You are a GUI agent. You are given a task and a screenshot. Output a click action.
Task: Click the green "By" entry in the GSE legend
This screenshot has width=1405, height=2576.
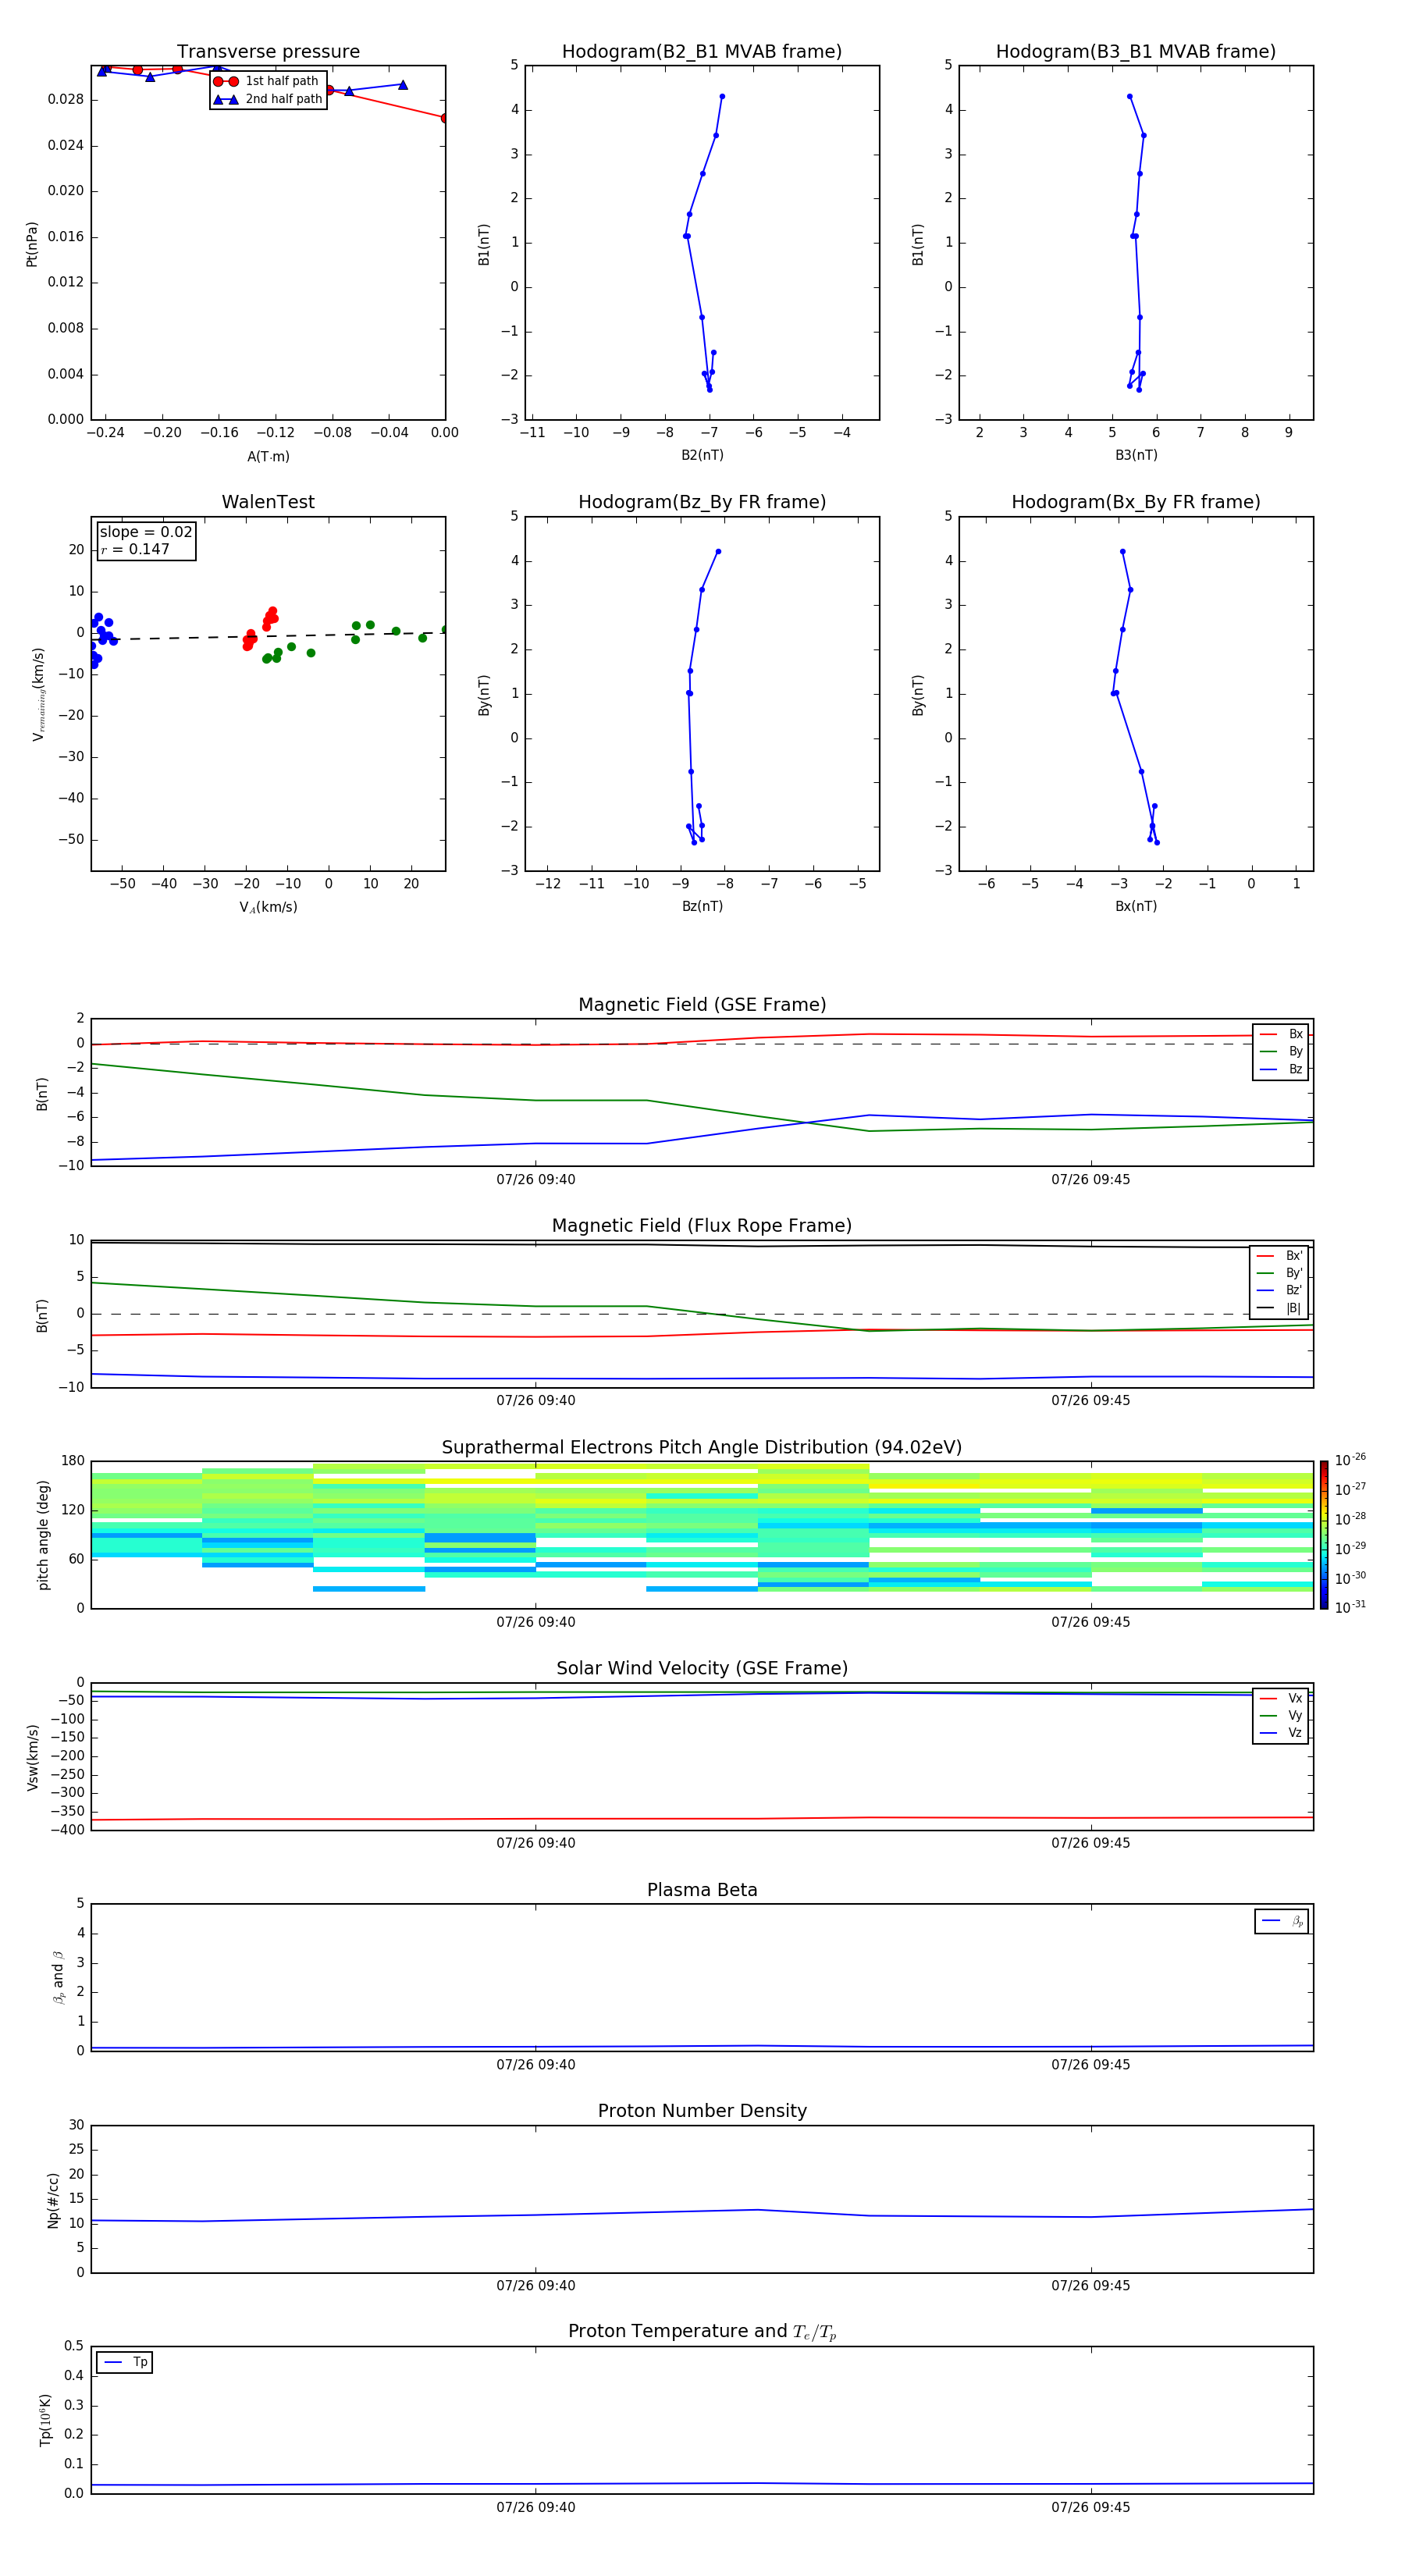pyautogui.click(x=1281, y=1051)
